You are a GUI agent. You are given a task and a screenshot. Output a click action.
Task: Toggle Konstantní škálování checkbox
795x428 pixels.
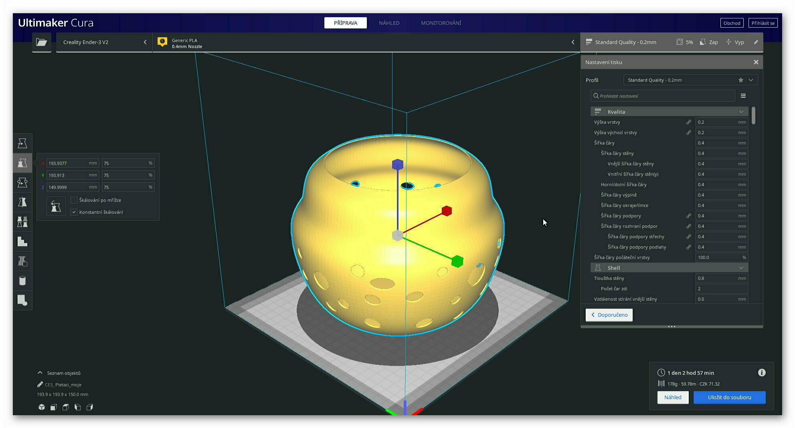[x=74, y=212]
